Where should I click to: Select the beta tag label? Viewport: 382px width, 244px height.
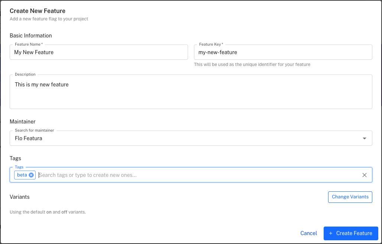22,175
